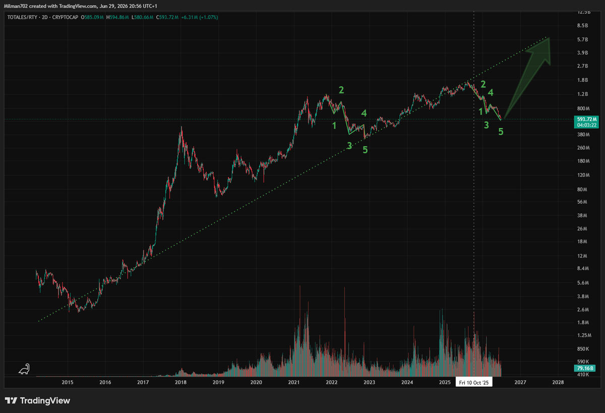
Task: Click the 800M price scale label
Action: coord(582,109)
